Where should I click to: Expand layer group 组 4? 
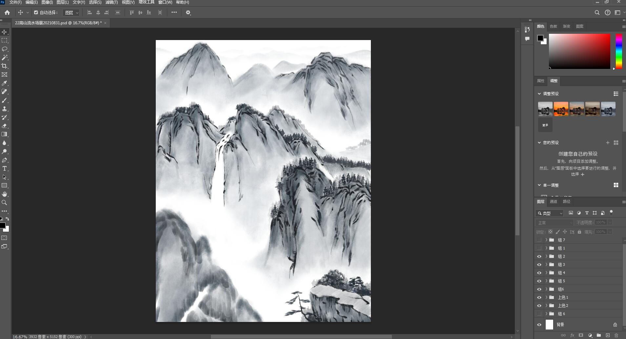coord(546,273)
